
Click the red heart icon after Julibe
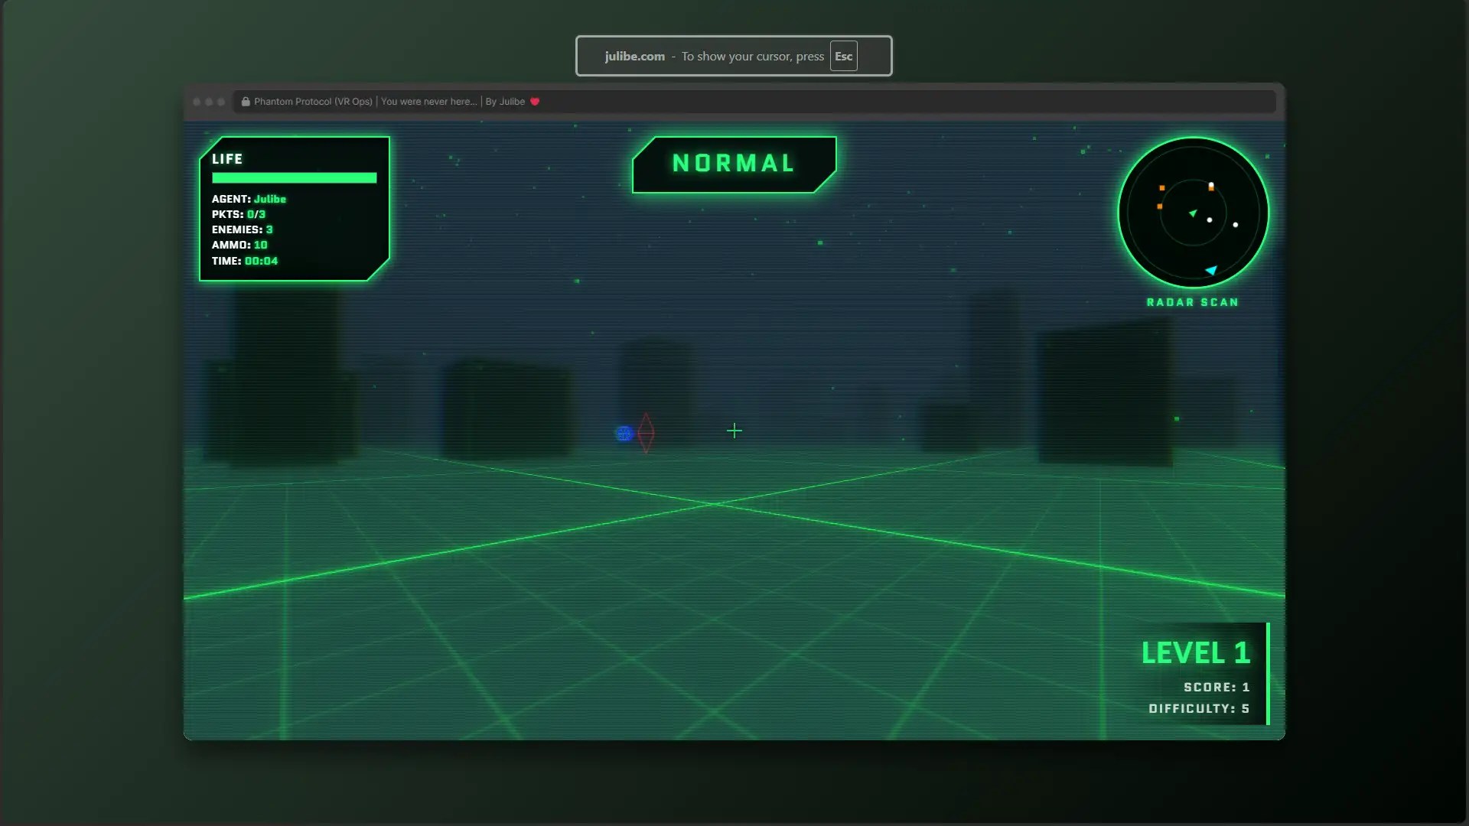(x=535, y=102)
